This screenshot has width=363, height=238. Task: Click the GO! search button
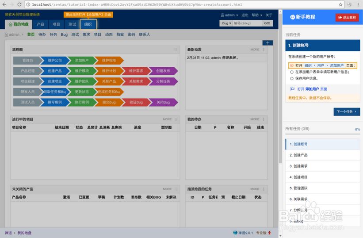tap(267, 23)
